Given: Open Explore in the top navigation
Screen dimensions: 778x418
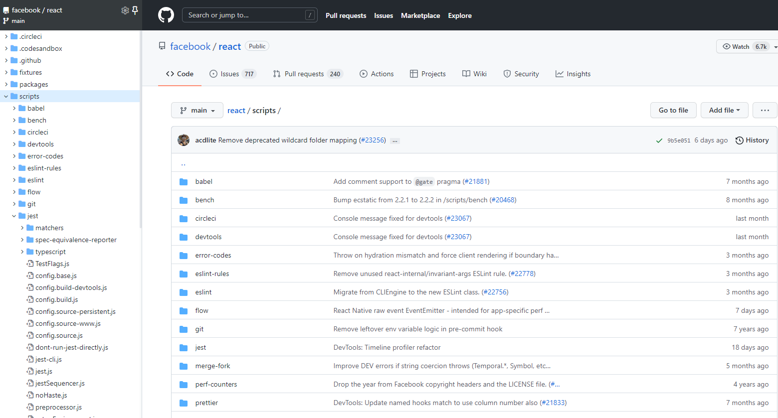Looking at the screenshot, I should click(x=460, y=15).
